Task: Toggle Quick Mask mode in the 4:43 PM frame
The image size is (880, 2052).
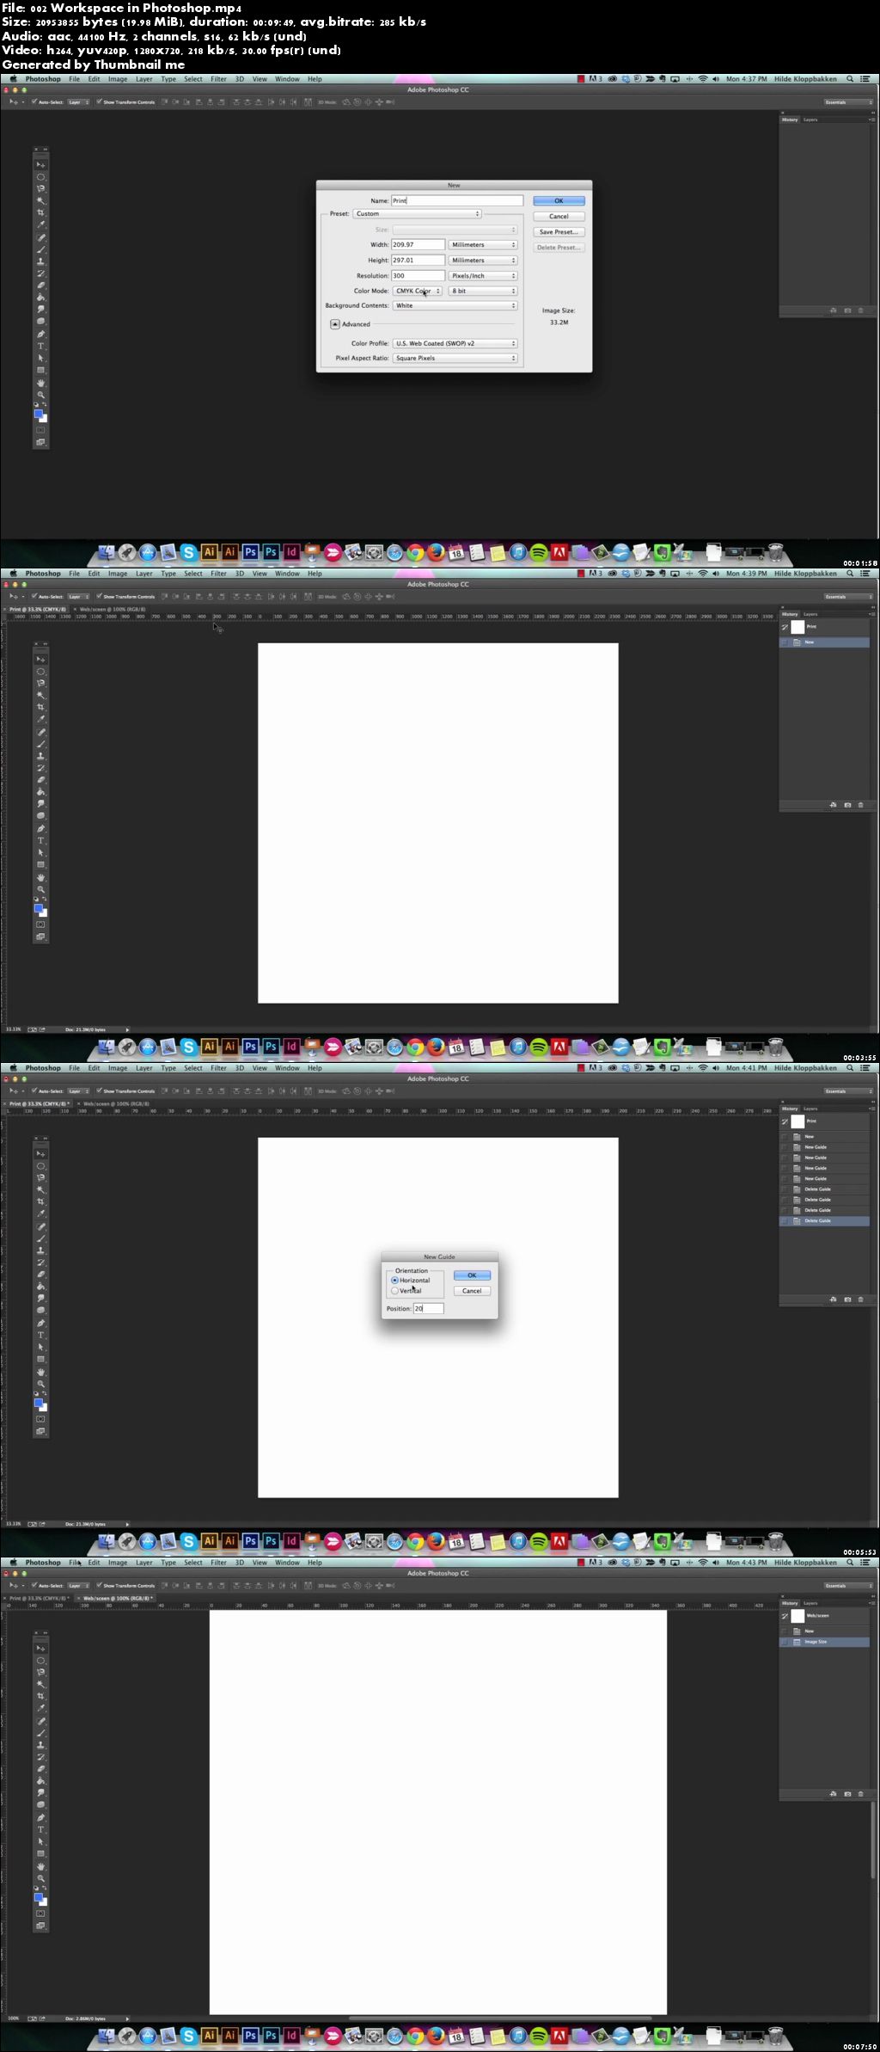Action: 40,1914
